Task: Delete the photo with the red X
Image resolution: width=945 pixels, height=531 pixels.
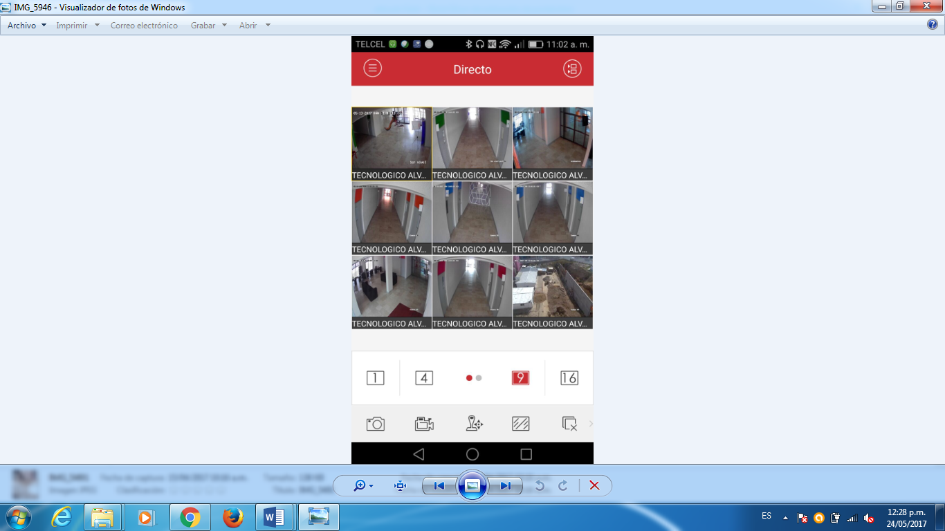Action: (594, 486)
